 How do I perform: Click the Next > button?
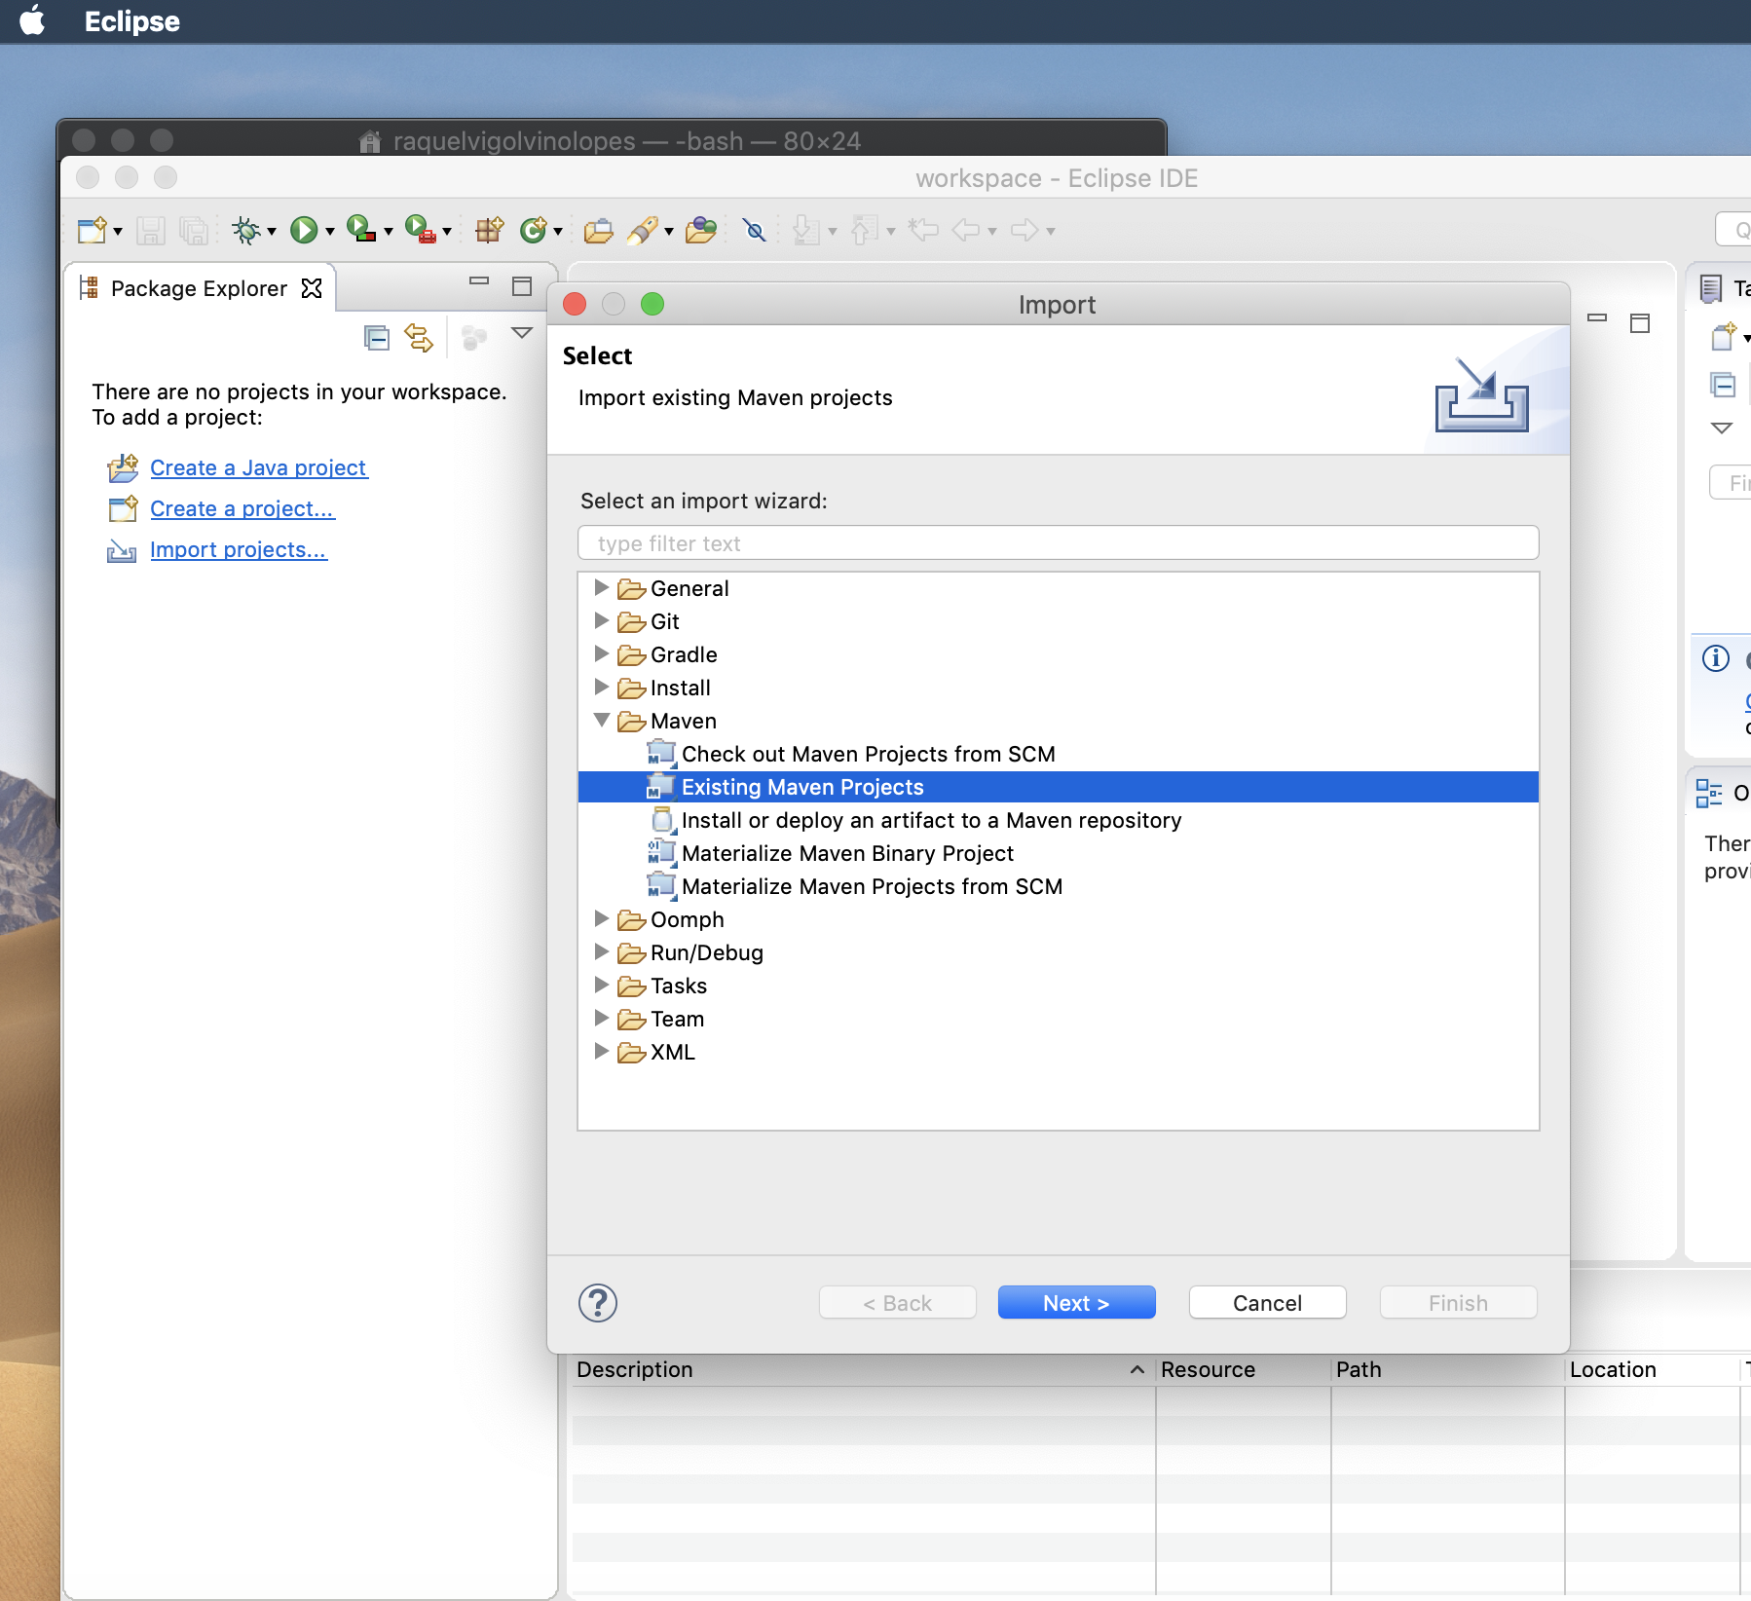coord(1076,1303)
